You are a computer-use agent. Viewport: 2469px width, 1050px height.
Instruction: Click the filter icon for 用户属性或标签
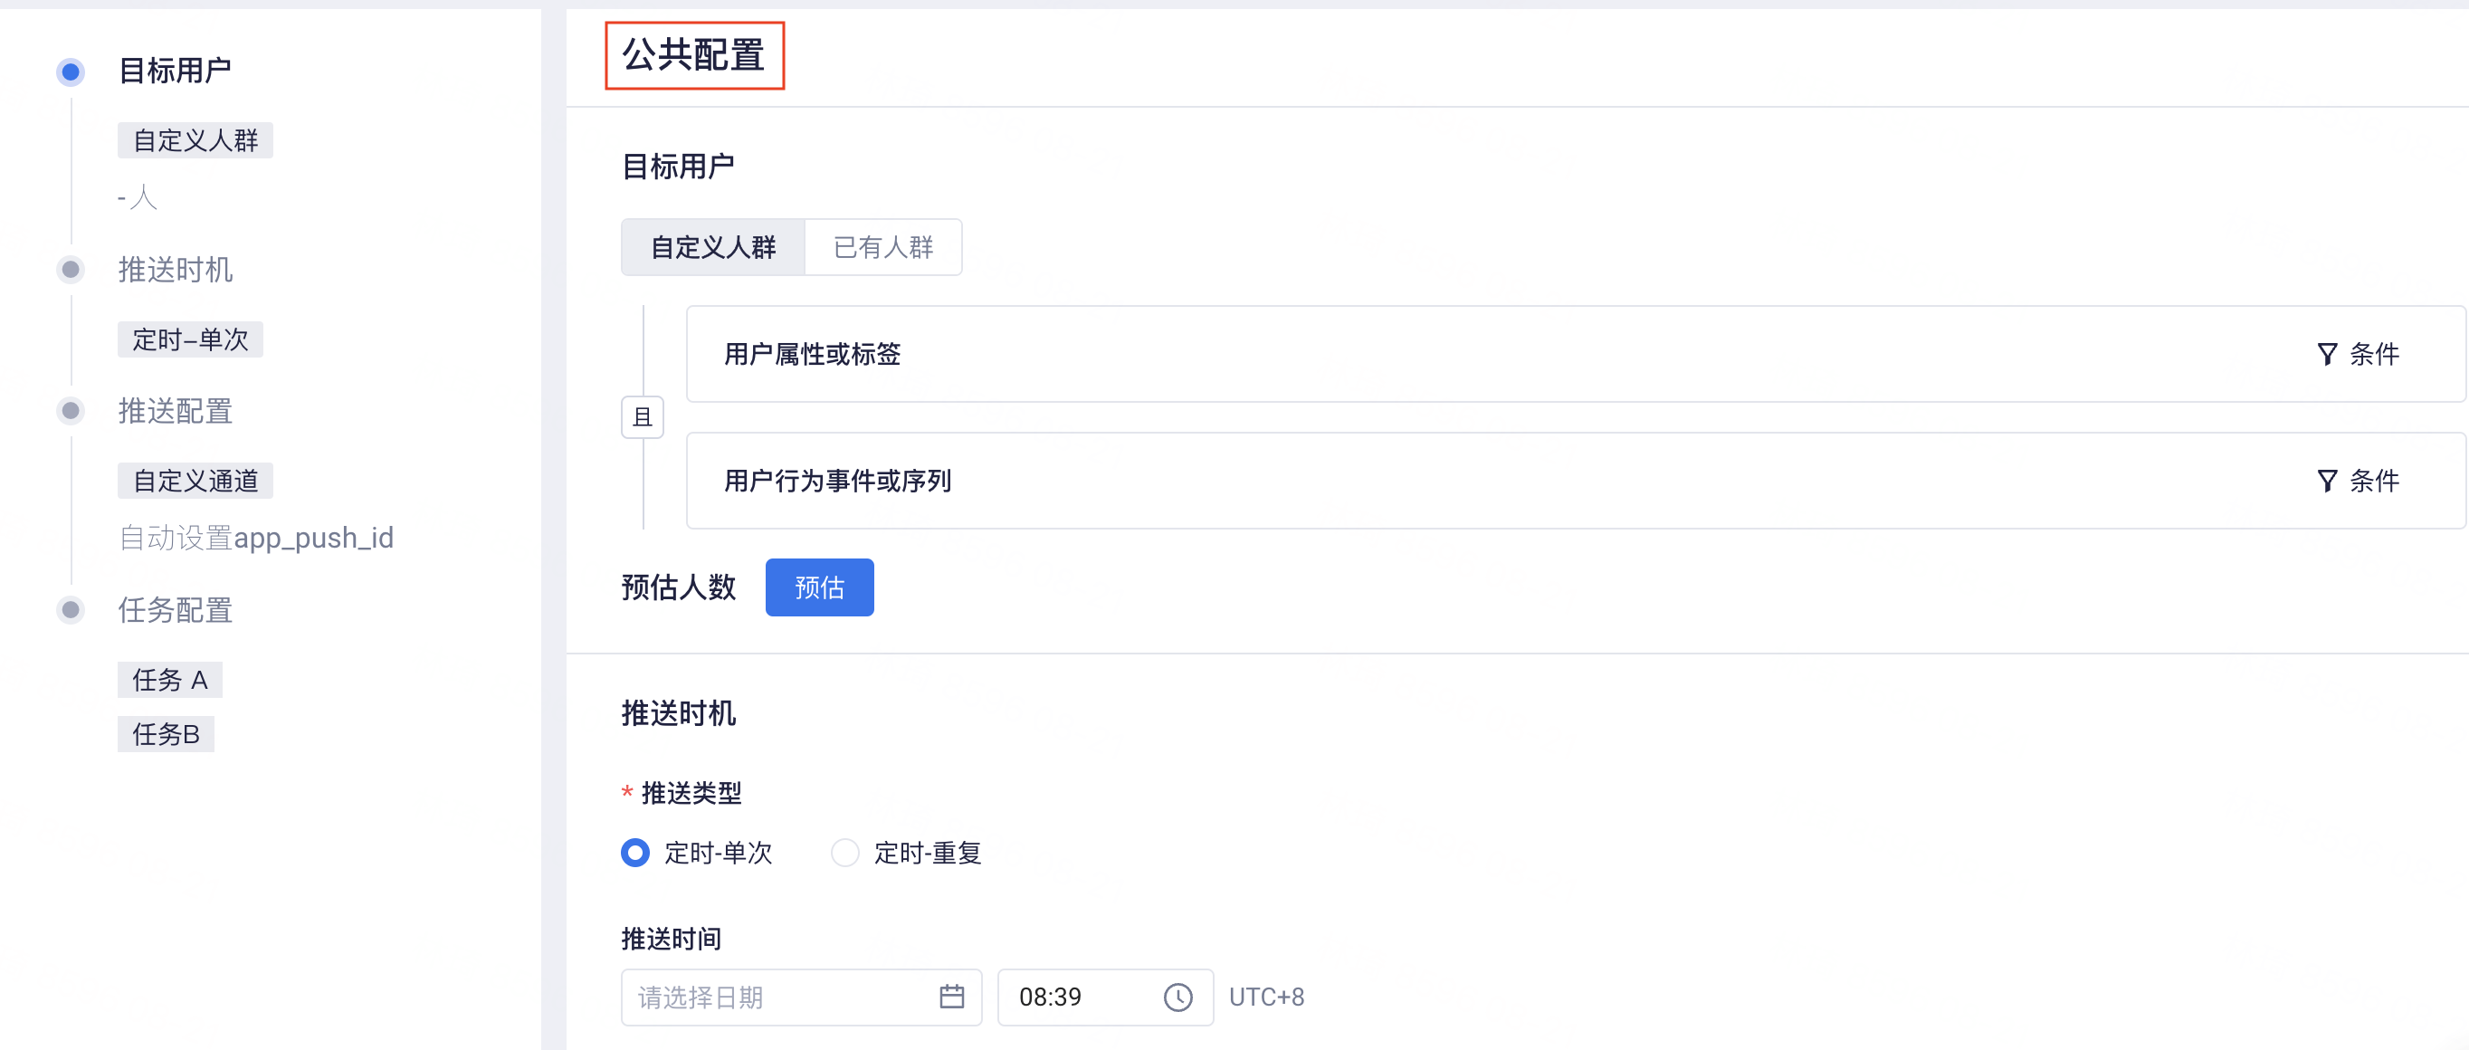(x=2326, y=355)
